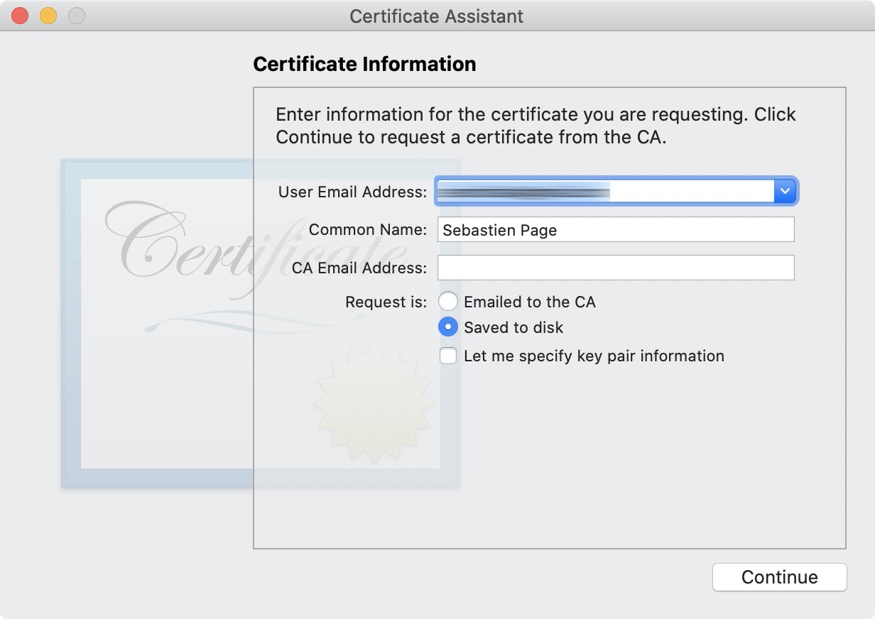875x619 pixels.
Task: Select the Emailed to the CA option
Action: pos(447,302)
